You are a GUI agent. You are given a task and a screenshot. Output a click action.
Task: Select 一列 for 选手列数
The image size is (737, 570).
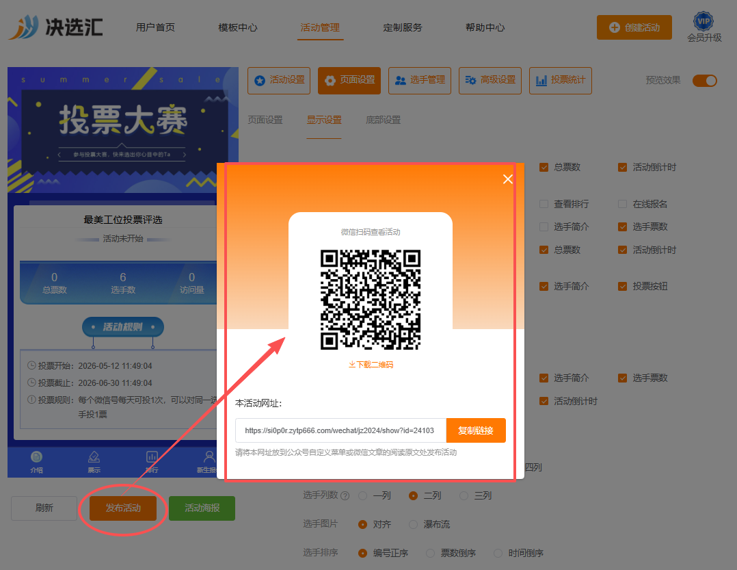362,495
